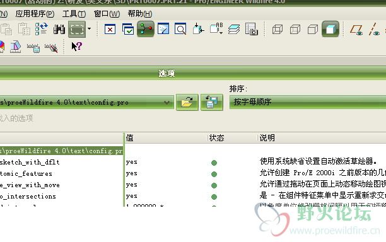
Task: Click the close window toolbar icon with red X
Action: 110,30
